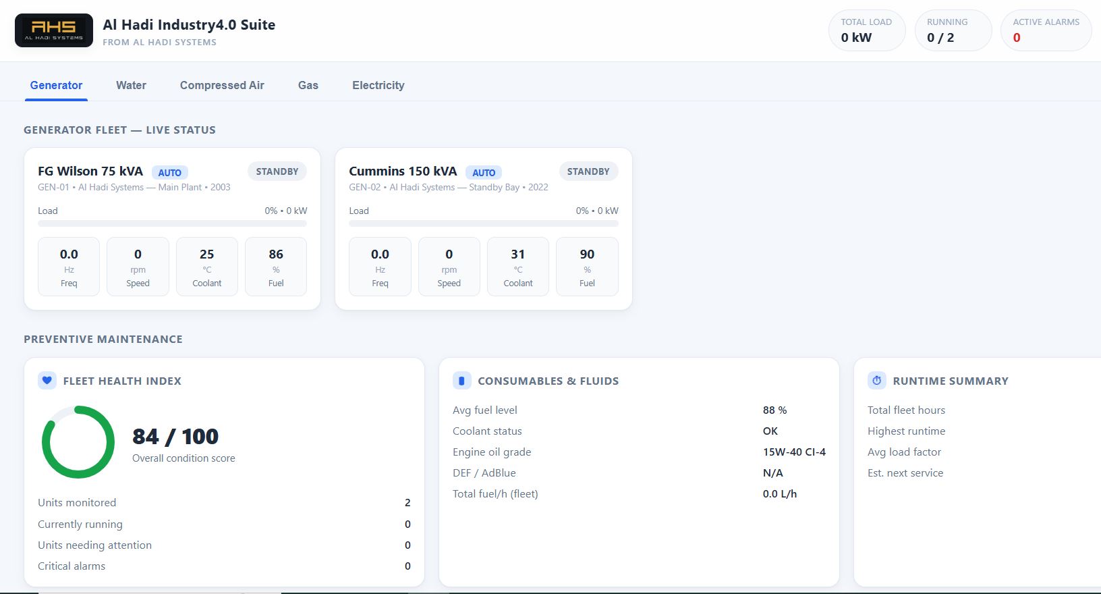The height and width of the screenshot is (594, 1101).
Task: Click FG Wilson Freq 0.0 Hz tile
Action: 69,267
